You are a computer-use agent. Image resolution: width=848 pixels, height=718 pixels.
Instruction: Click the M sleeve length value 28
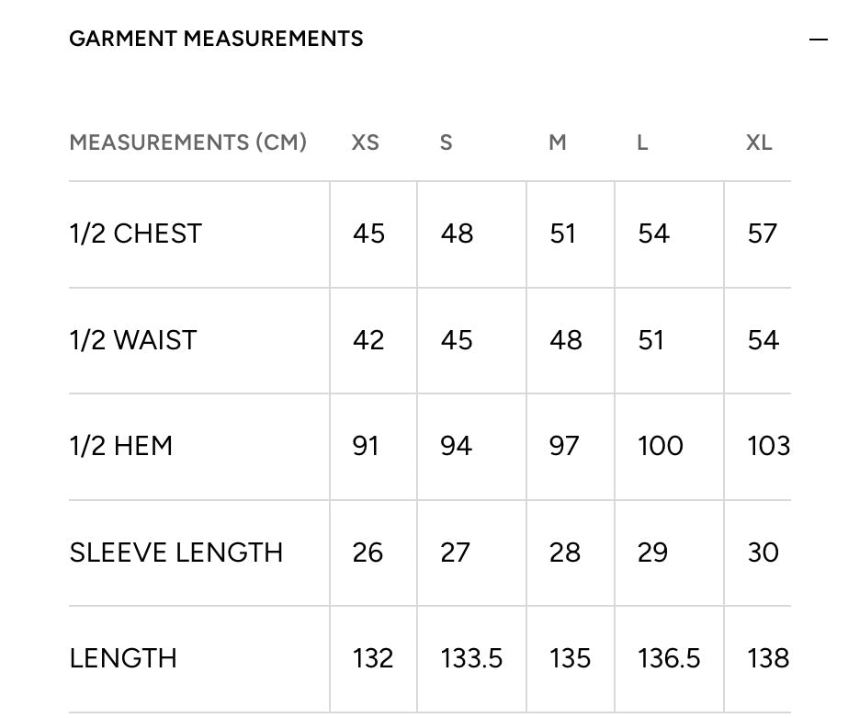click(565, 553)
